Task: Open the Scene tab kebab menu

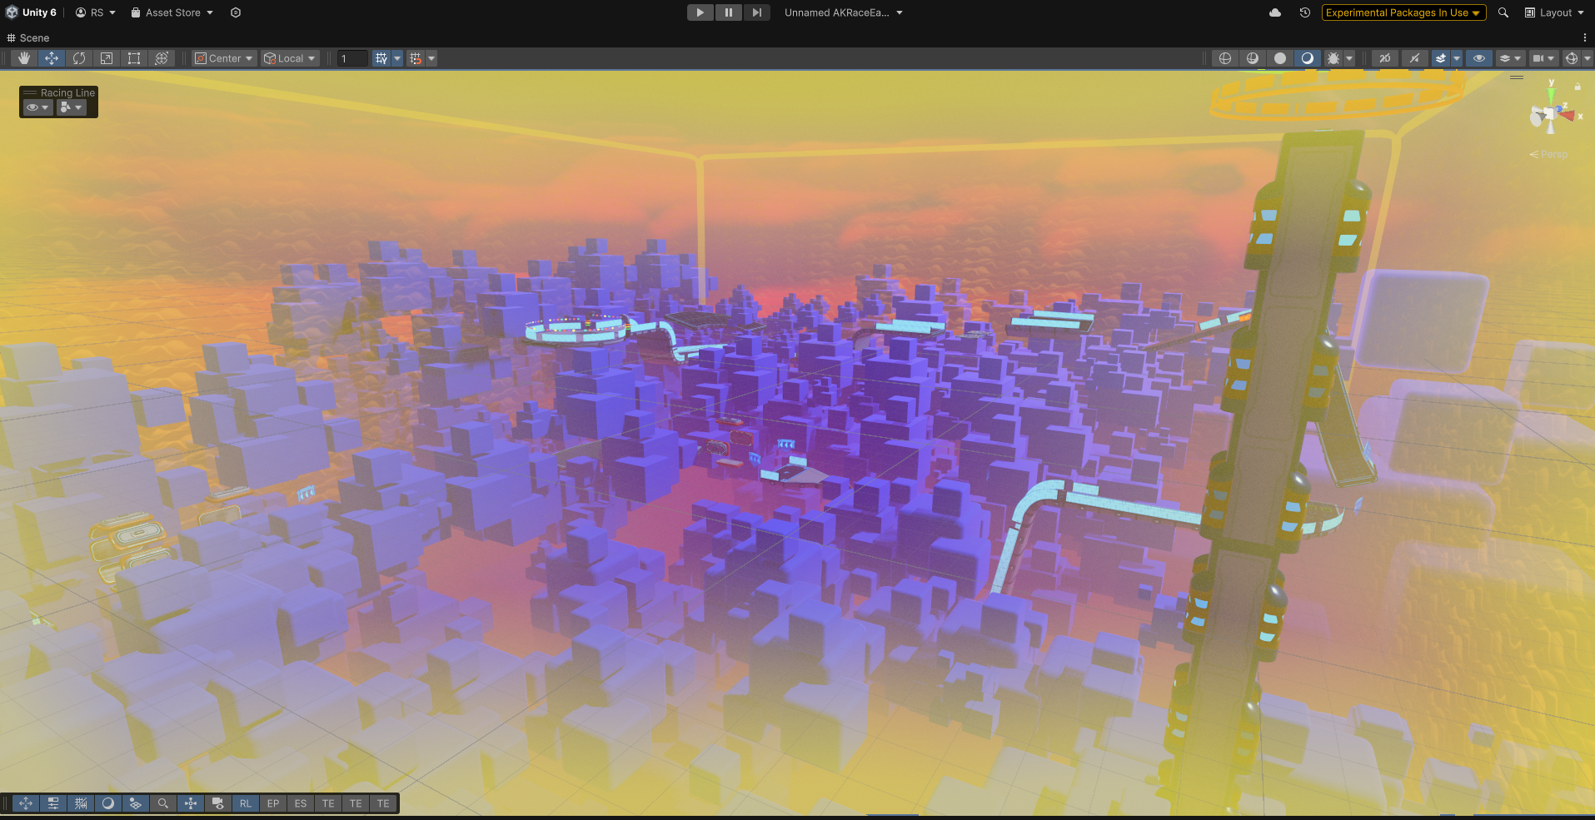Action: 1584,37
